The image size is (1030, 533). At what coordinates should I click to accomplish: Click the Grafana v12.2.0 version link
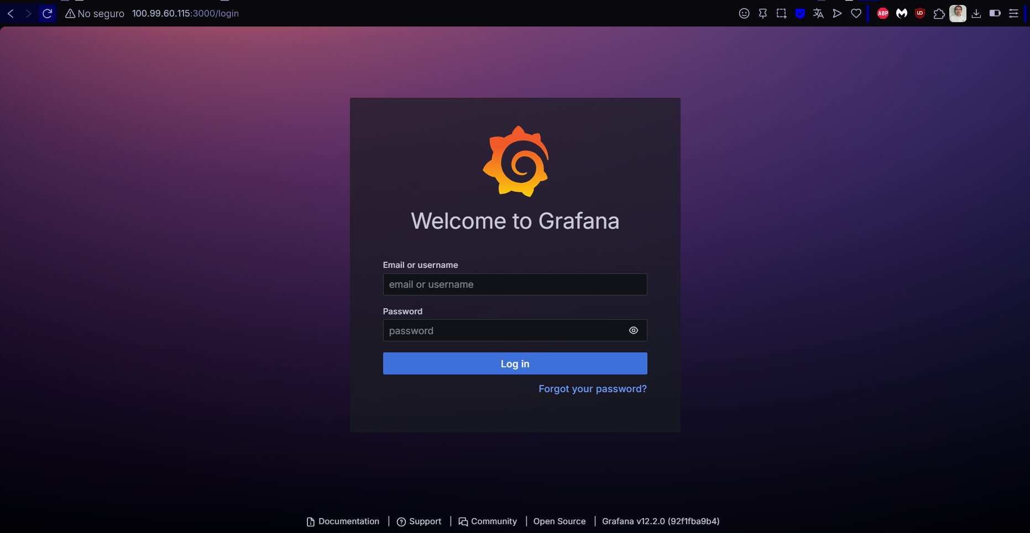coord(661,521)
